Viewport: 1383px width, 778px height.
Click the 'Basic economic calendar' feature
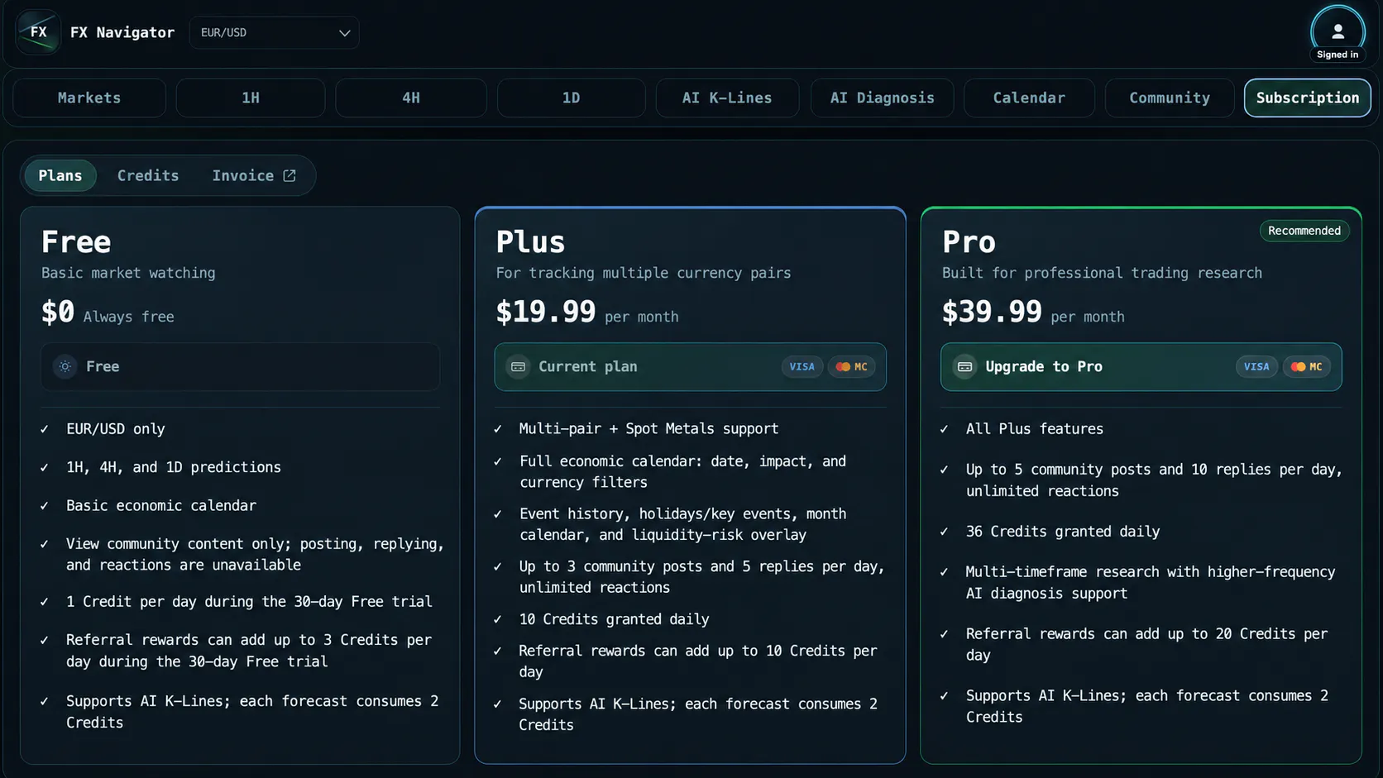[161, 505]
